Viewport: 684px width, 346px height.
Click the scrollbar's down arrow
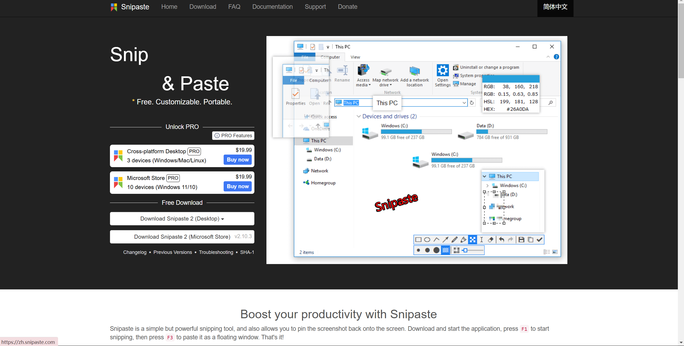point(681,343)
